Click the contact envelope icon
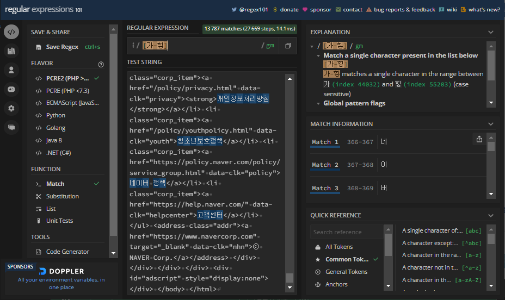This screenshot has height=300, width=505. coord(338,10)
